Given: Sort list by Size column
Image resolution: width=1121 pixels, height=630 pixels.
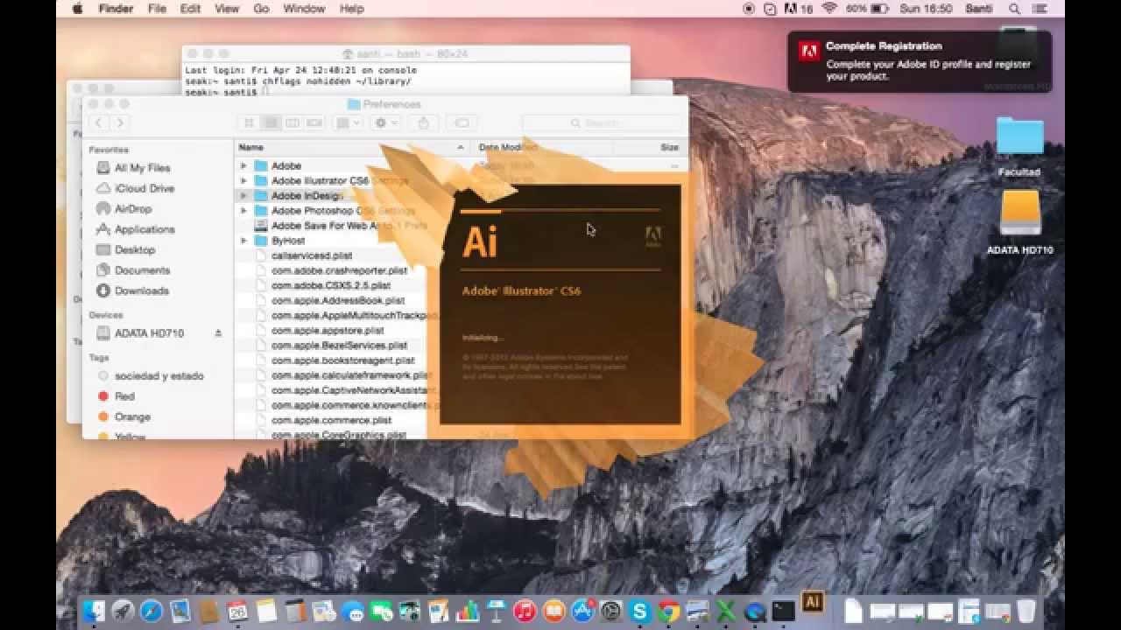Looking at the screenshot, I should (x=649, y=147).
